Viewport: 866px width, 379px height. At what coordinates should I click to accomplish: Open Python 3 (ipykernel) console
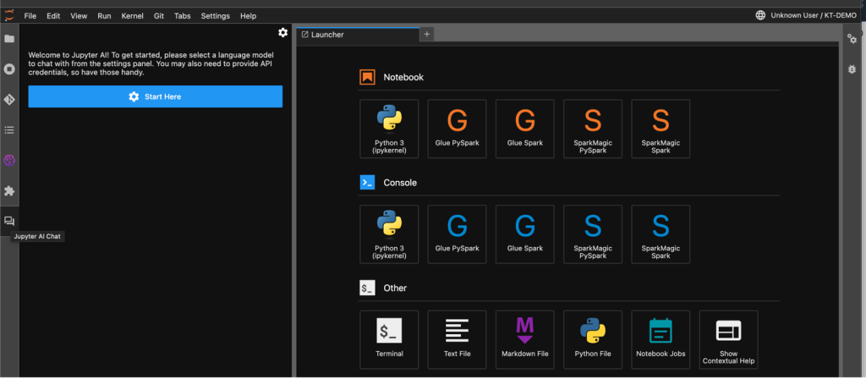[x=389, y=234]
